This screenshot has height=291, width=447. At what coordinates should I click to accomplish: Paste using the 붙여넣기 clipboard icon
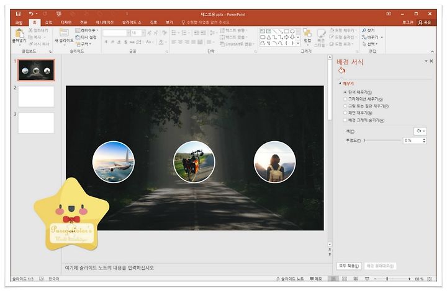19,34
